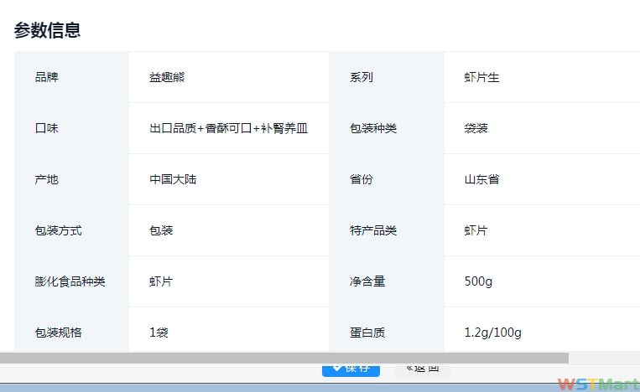The height and width of the screenshot is (392, 640).
Task: Click the 中国大陆 origin value
Action: click(x=173, y=179)
